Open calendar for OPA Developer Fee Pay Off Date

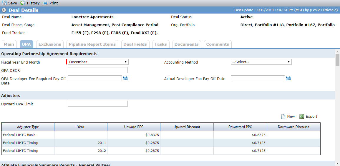(x=125, y=79)
